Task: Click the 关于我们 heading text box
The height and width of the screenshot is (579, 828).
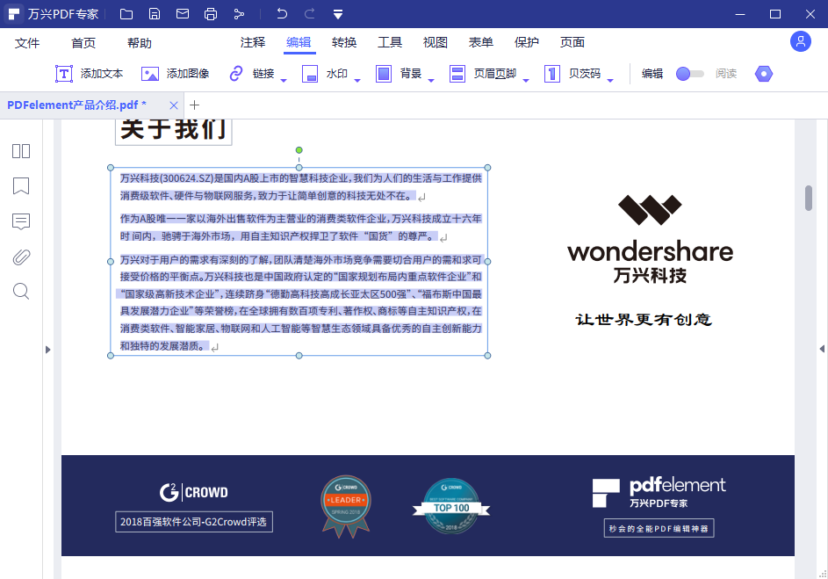Action: point(173,131)
